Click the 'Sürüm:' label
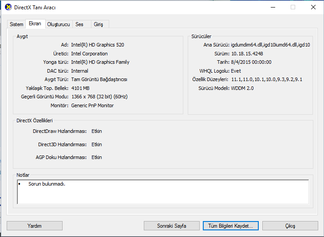This screenshot has width=324, height=237. (222, 54)
